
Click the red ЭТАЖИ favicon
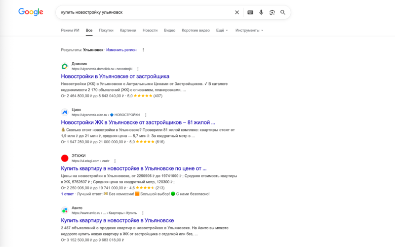pyautogui.click(x=65, y=158)
